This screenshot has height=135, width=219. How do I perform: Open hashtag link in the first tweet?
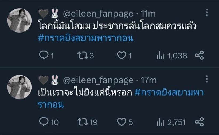85,38
